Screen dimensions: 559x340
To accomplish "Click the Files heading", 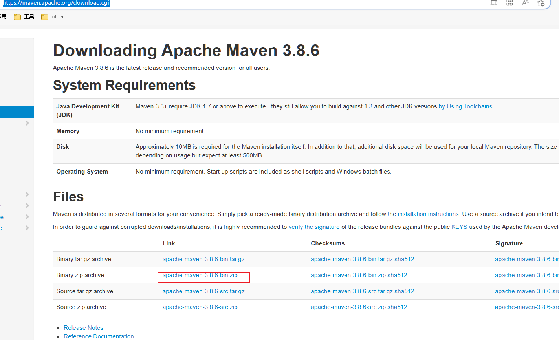I will coord(68,197).
